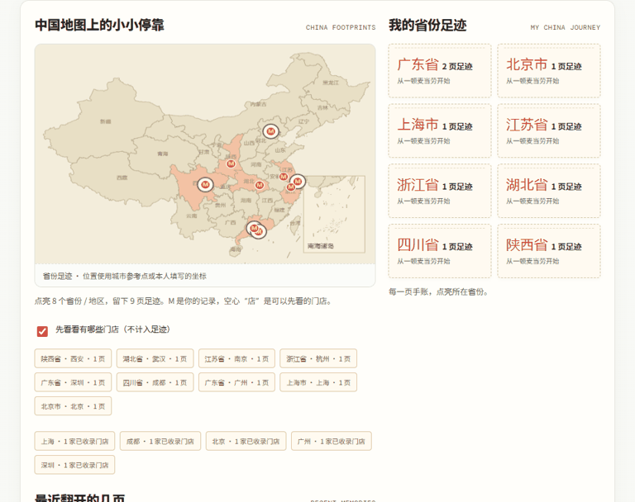Click the 西藏 label on the map
635x502 pixels.
click(122, 178)
